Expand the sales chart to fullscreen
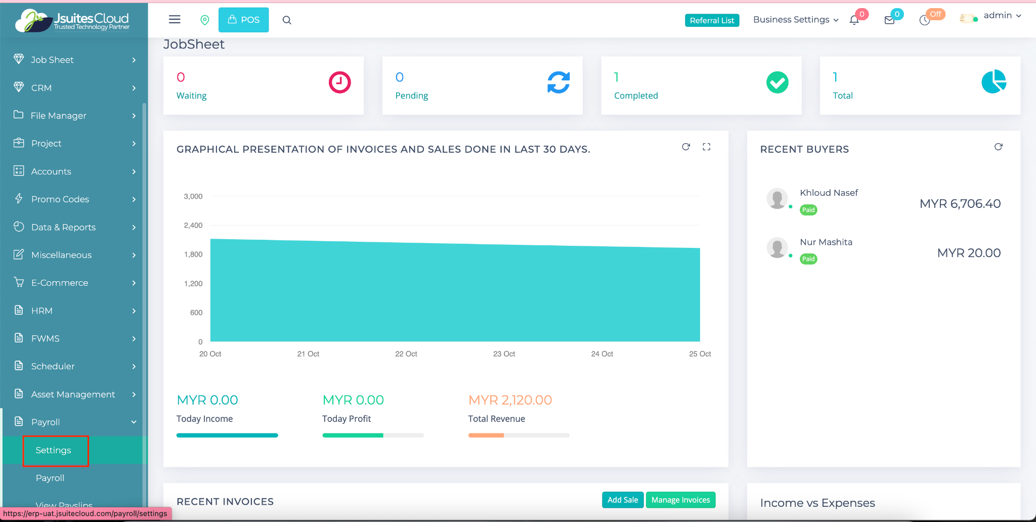 (x=707, y=147)
